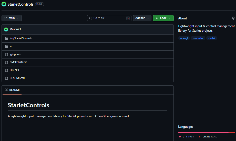Open the src folder
The height and width of the screenshot is (141, 236).
click(12, 46)
